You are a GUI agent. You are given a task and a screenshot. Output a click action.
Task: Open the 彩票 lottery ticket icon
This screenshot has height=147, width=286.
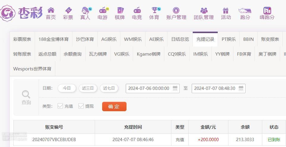pos(68,10)
